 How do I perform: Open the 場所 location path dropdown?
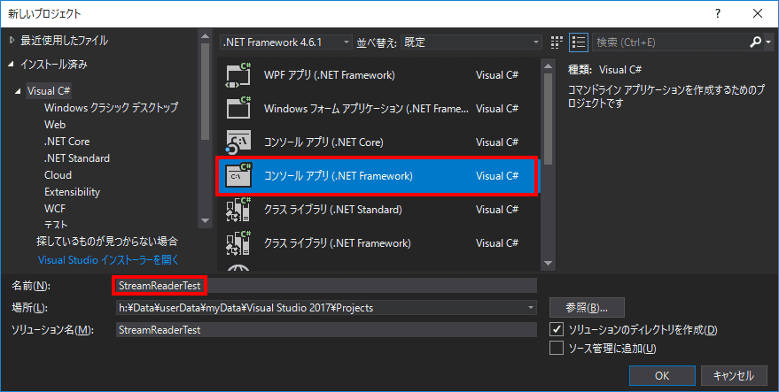[532, 308]
